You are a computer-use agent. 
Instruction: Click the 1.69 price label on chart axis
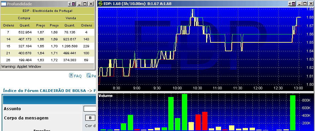310,9
